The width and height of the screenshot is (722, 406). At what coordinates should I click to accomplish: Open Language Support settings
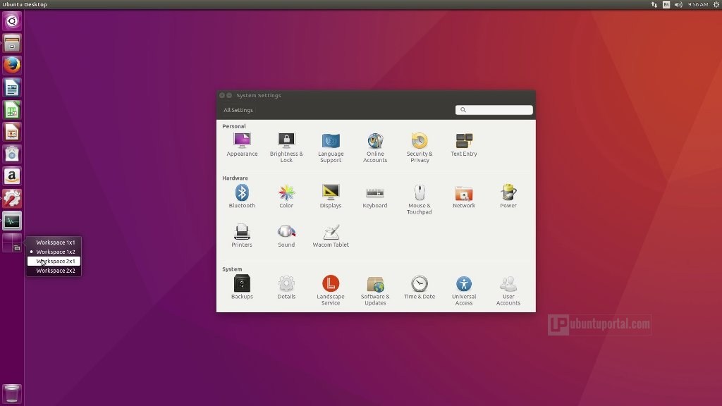(x=331, y=147)
